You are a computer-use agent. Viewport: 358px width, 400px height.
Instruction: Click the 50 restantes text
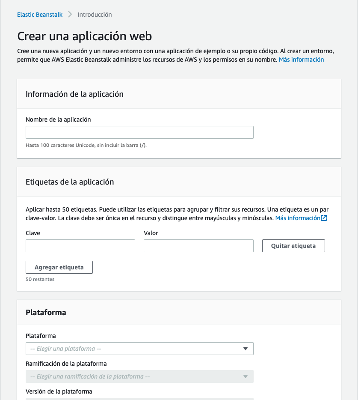[40, 279]
